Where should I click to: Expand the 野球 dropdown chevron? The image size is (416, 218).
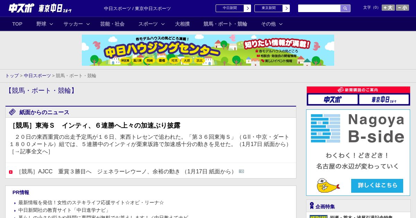click(x=51, y=24)
